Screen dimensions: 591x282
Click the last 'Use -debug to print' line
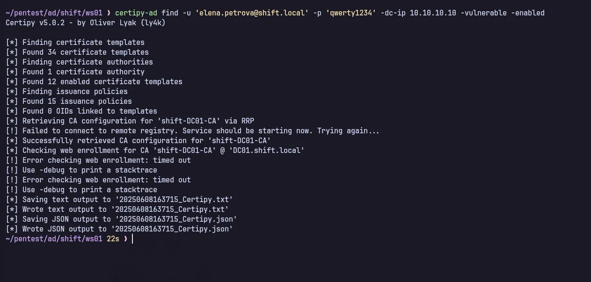(89, 190)
